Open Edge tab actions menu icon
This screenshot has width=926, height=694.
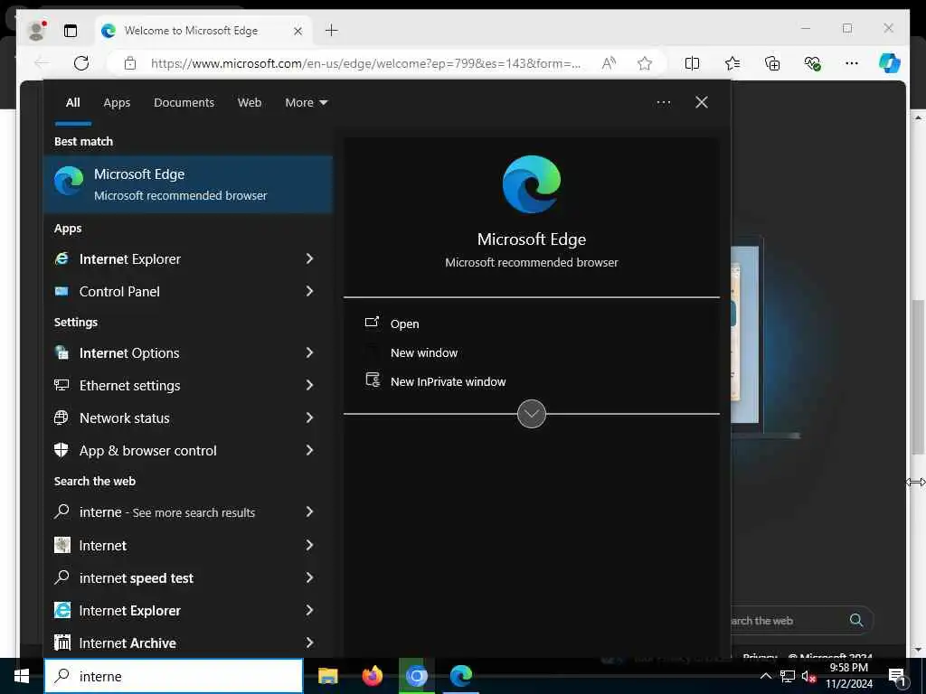[x=71, y=31]
